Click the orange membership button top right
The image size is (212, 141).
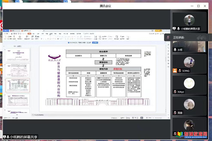(158, 31)
